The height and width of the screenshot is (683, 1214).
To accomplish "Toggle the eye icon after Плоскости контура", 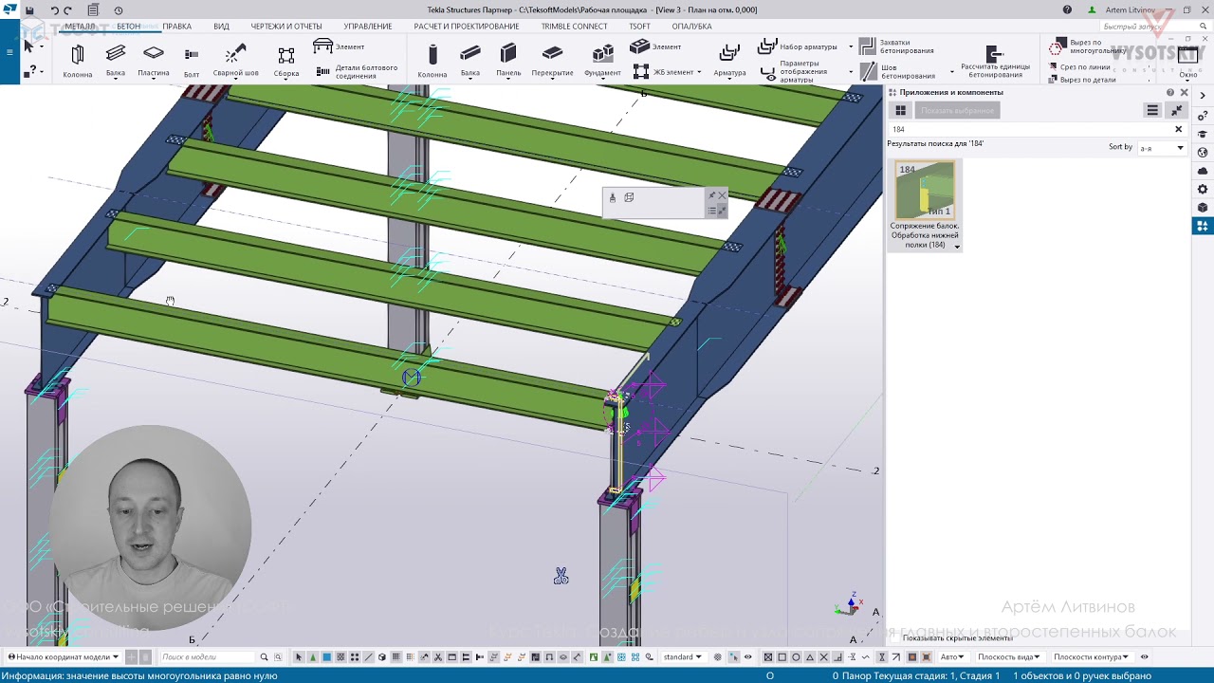I will tap(1144, 656).
